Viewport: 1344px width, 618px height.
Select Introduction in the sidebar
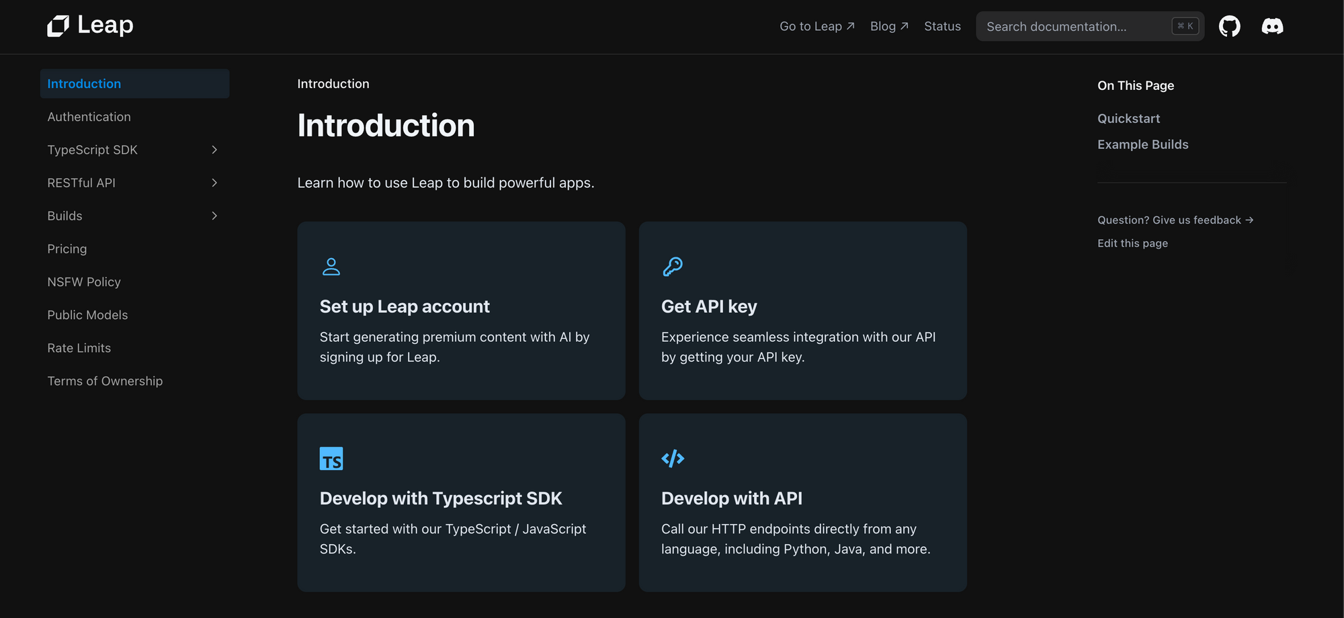(134, 84)
